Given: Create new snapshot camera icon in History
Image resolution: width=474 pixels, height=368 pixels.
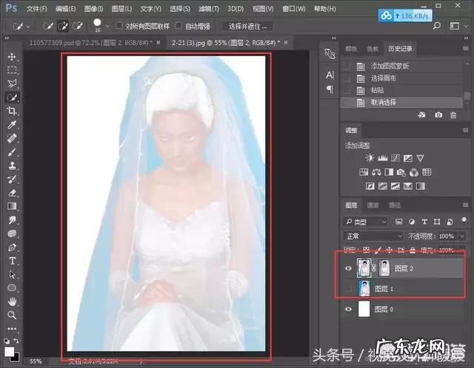Looking at the screenshot, I should click(x=438, y=115).
